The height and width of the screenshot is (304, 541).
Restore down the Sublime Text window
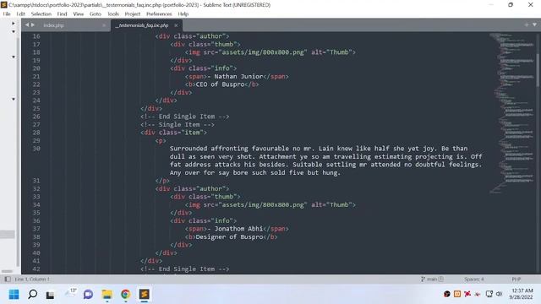(511, 5)
